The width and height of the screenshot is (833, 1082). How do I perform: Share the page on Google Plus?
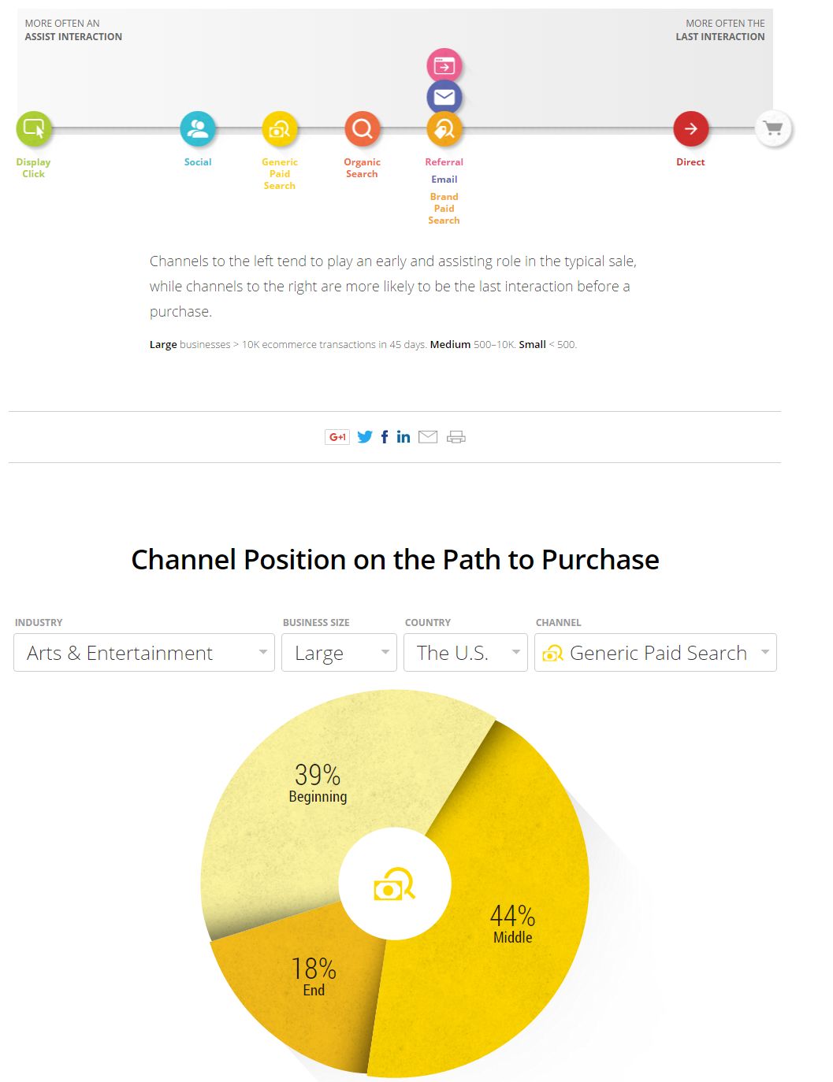pyautogui.click(x=337, y=437)
